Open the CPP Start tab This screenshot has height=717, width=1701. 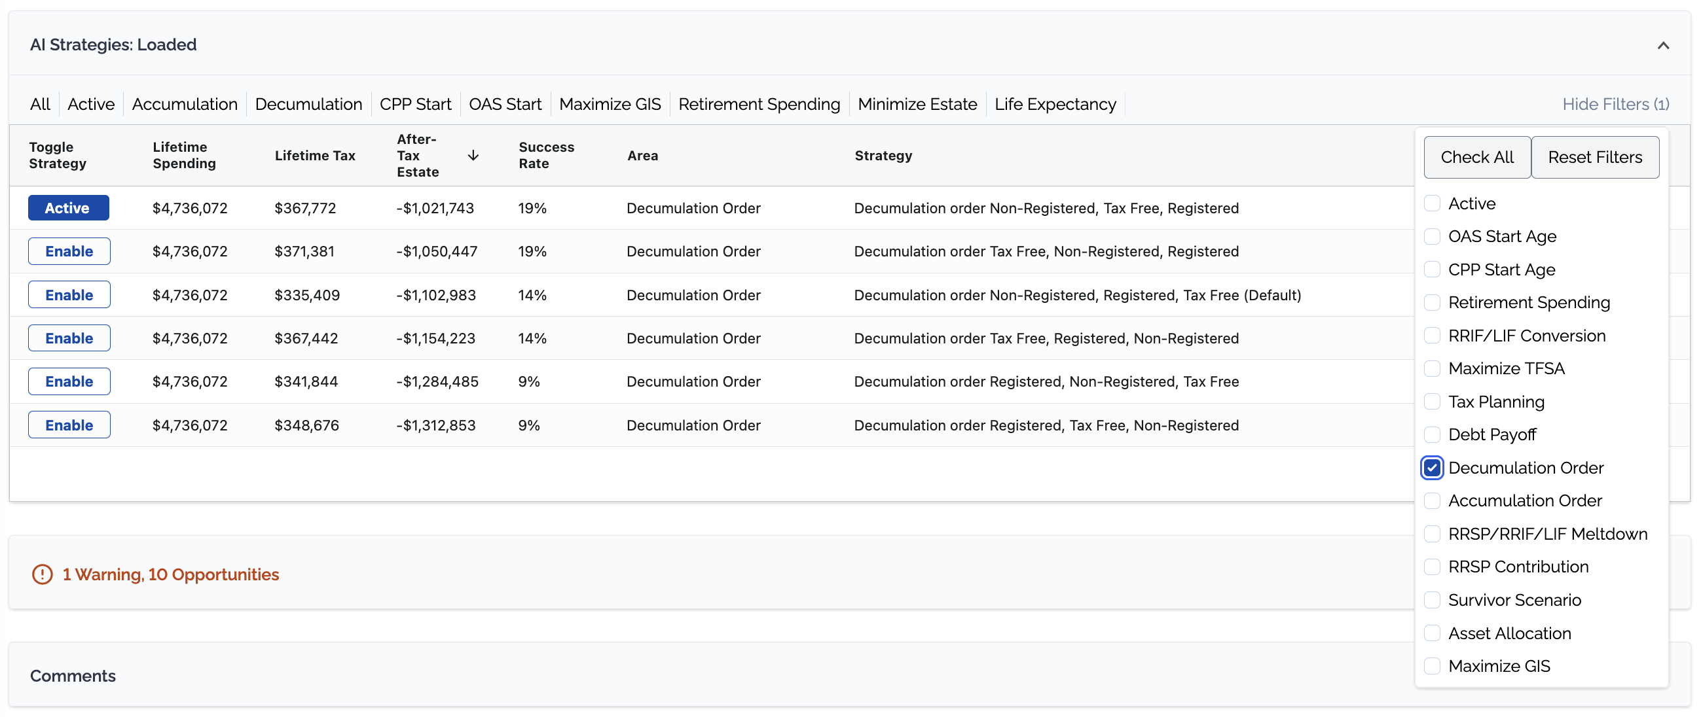pos(414,104)
